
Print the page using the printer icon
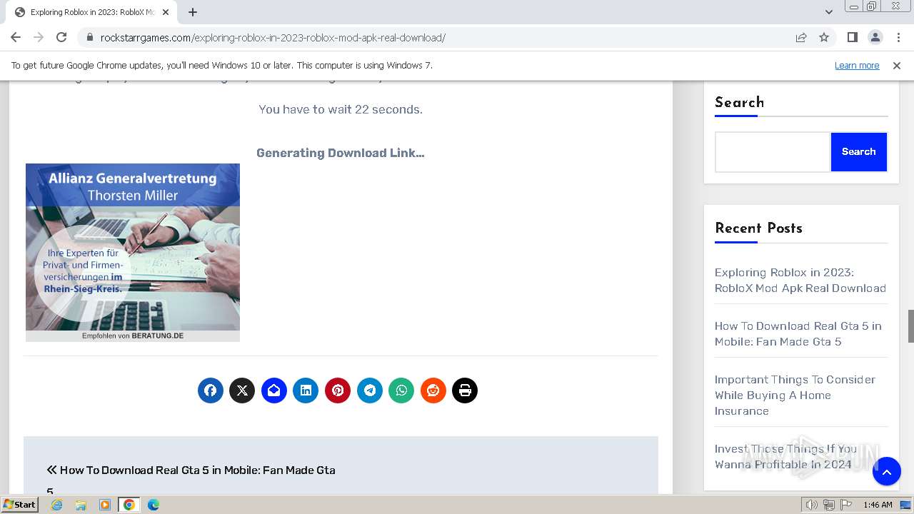pyautogui.click(x=465, y=390)
